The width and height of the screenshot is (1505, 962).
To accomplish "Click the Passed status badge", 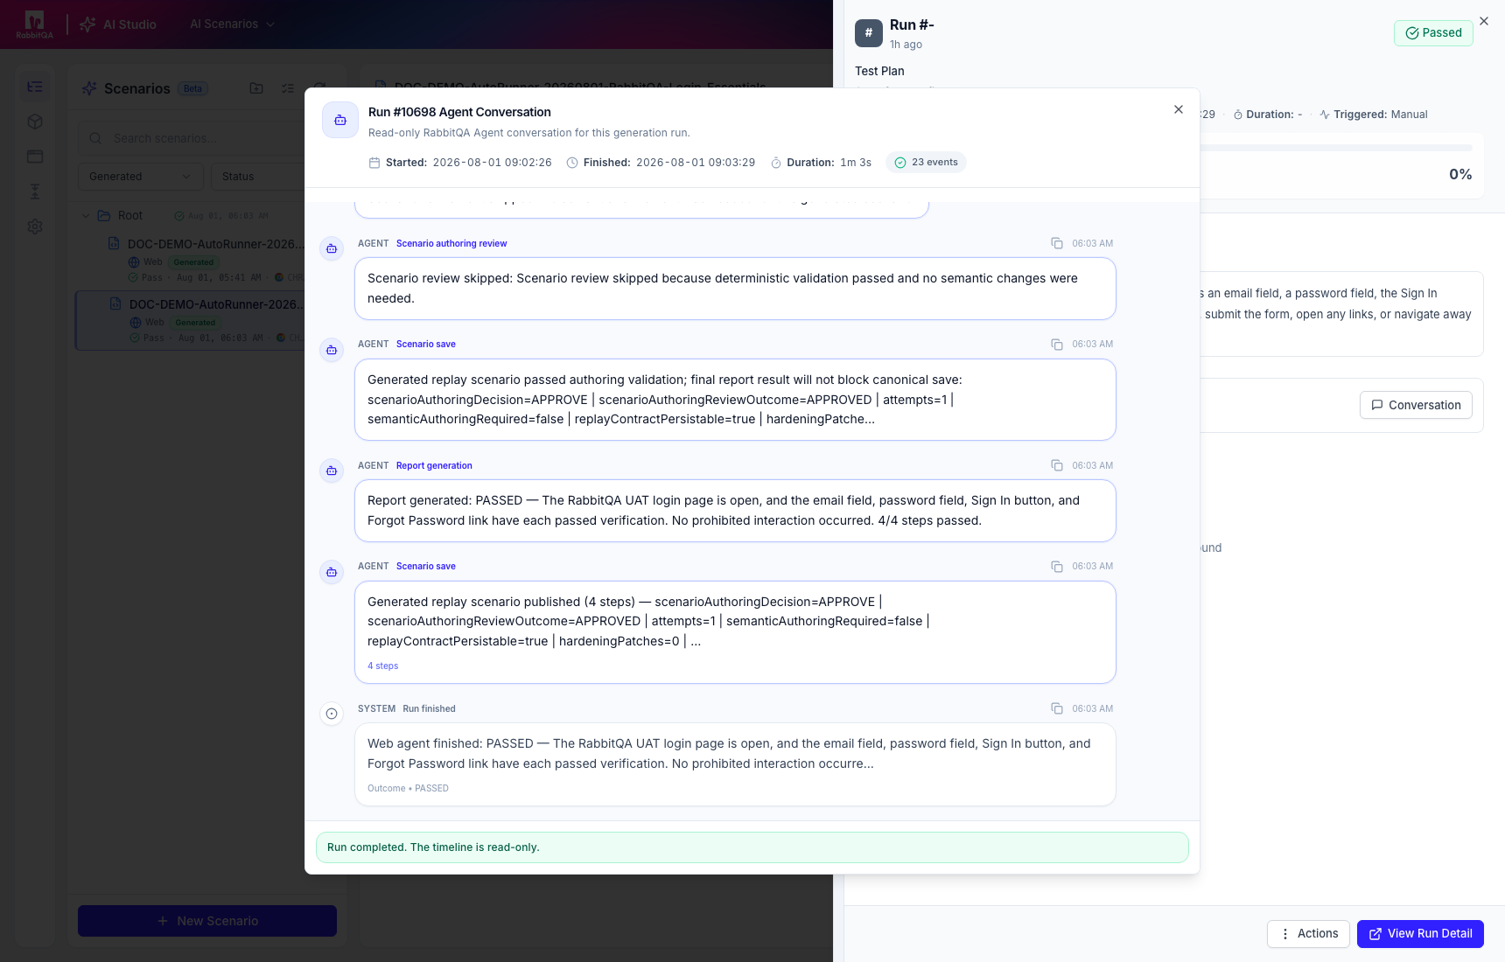I will [x=1433, y=33].
